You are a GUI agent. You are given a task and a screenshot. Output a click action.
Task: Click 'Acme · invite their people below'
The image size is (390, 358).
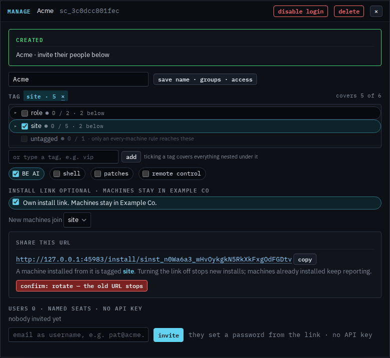point(62,54)
